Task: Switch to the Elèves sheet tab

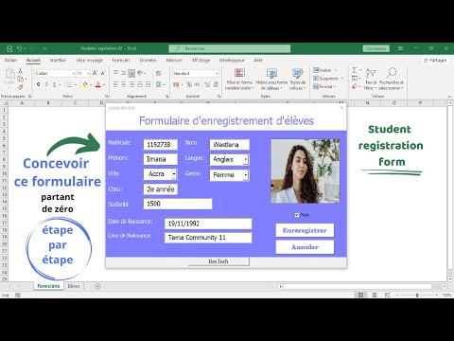Action: (74, 286)
